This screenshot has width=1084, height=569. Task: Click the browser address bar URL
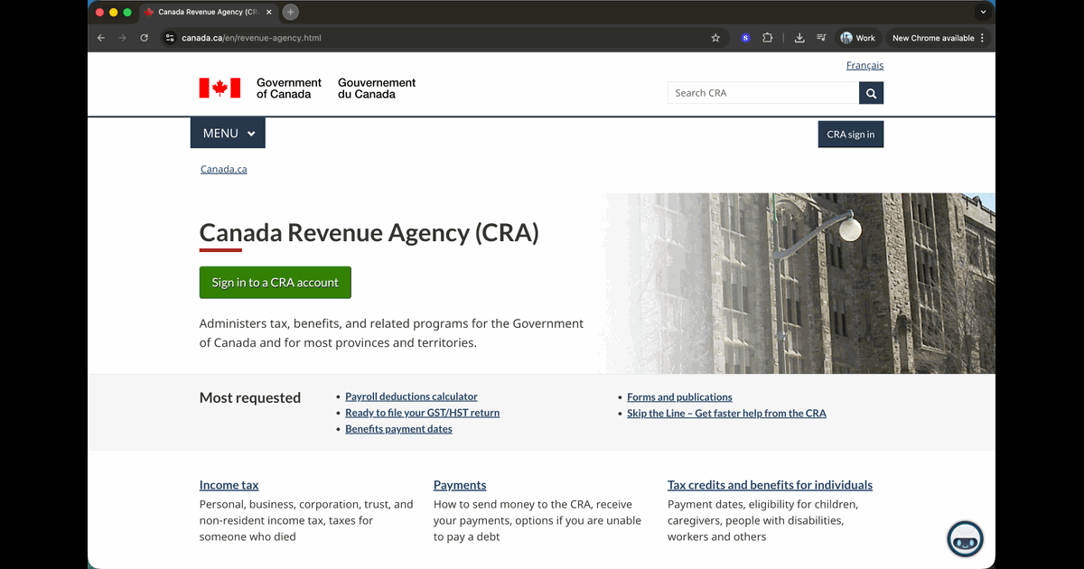pos(251,38)
